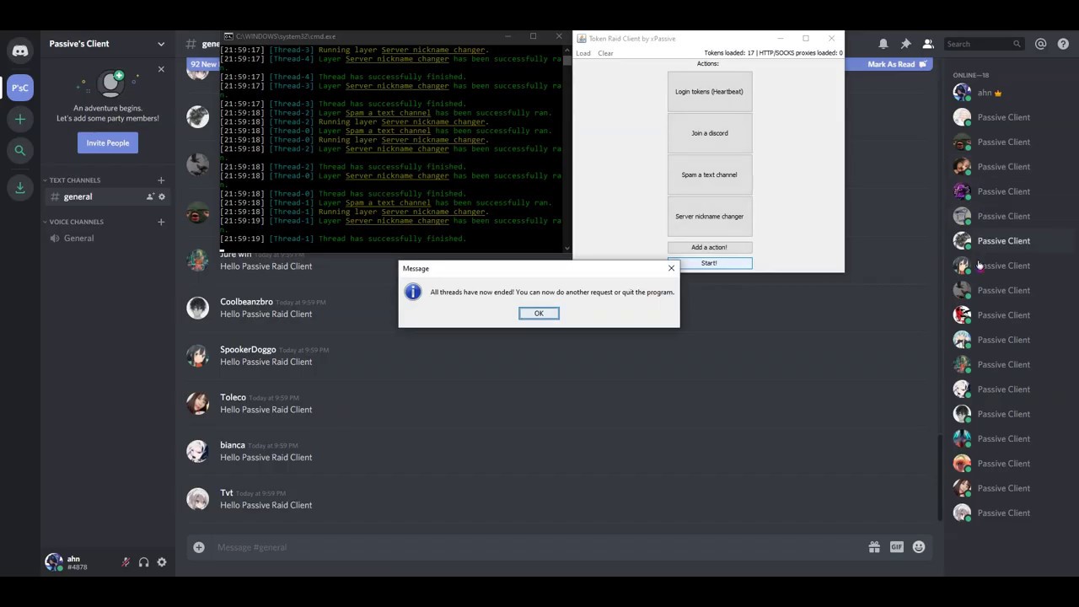Click Coolbeanzbro's avatar in chat
This screenshot has width=1079, height=607.
tap(198, 309)
